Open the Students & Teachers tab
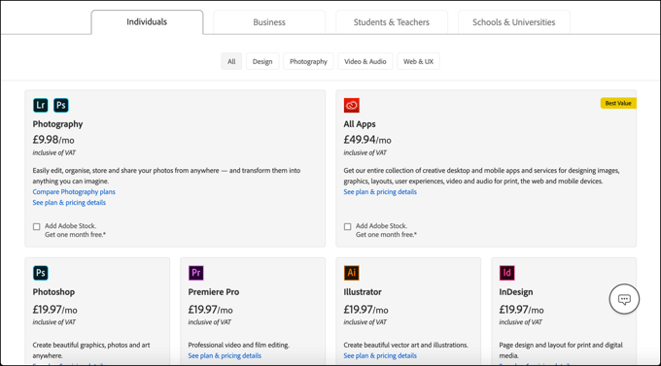Screen dimensions: 661x366 coord(392,22)
